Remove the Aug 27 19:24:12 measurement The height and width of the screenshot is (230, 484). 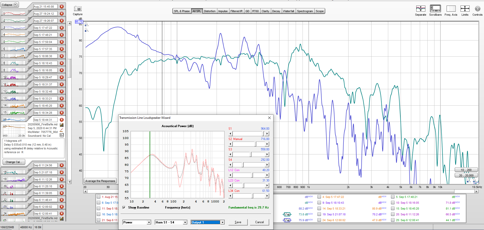(x=62, y=14)
